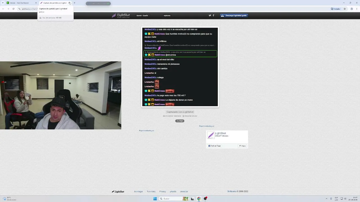360x202 pixels.
Task: Go back in browser history
Action: click(3, 9)
